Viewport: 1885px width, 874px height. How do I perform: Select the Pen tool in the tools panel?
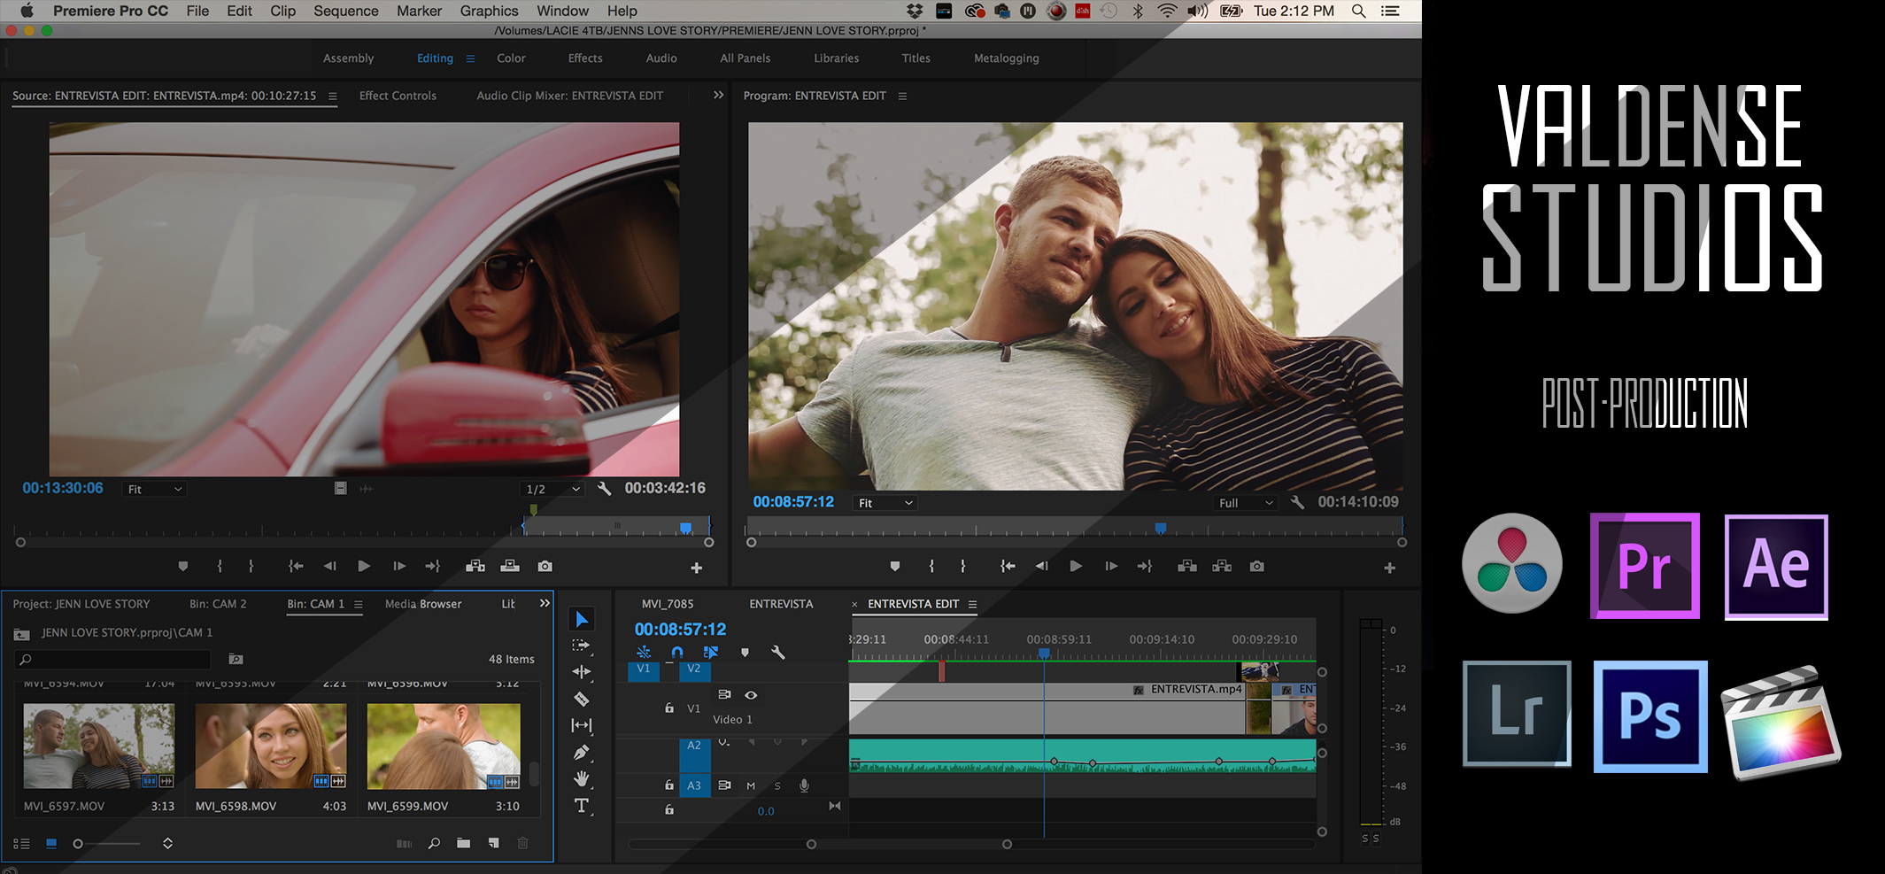(x=581, y=753)
